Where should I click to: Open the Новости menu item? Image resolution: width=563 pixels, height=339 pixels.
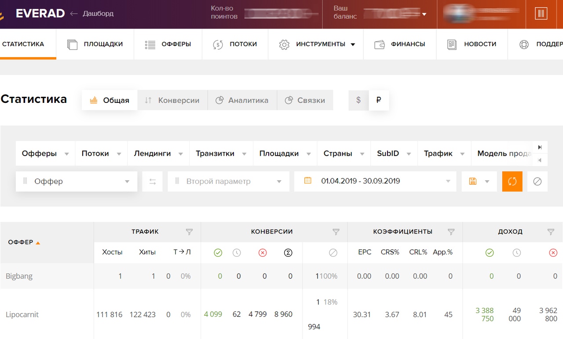[x=472, y=44]
